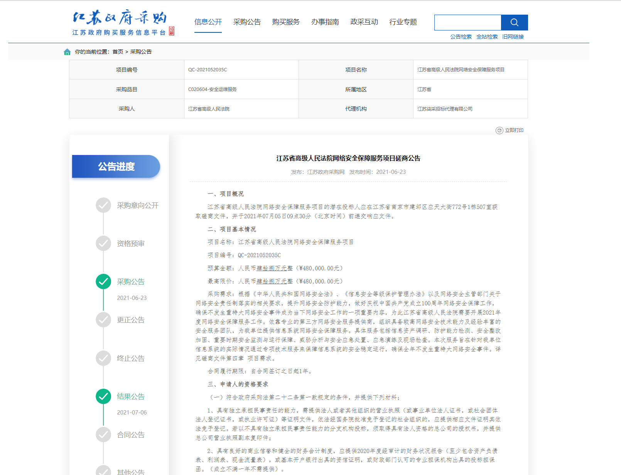Click the 公告进度 blue banner button
The image size is (621, 475).
116,167
